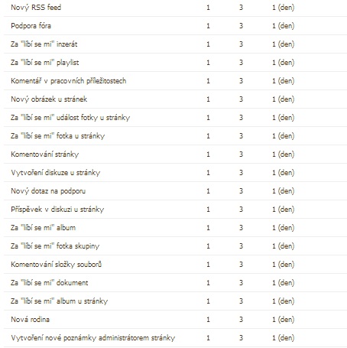Image resolution: width=347 pixels, height=348 pixels.
Task: Click "1 (den)" value in Nová rodina row
Action: [x=283, y=320]
